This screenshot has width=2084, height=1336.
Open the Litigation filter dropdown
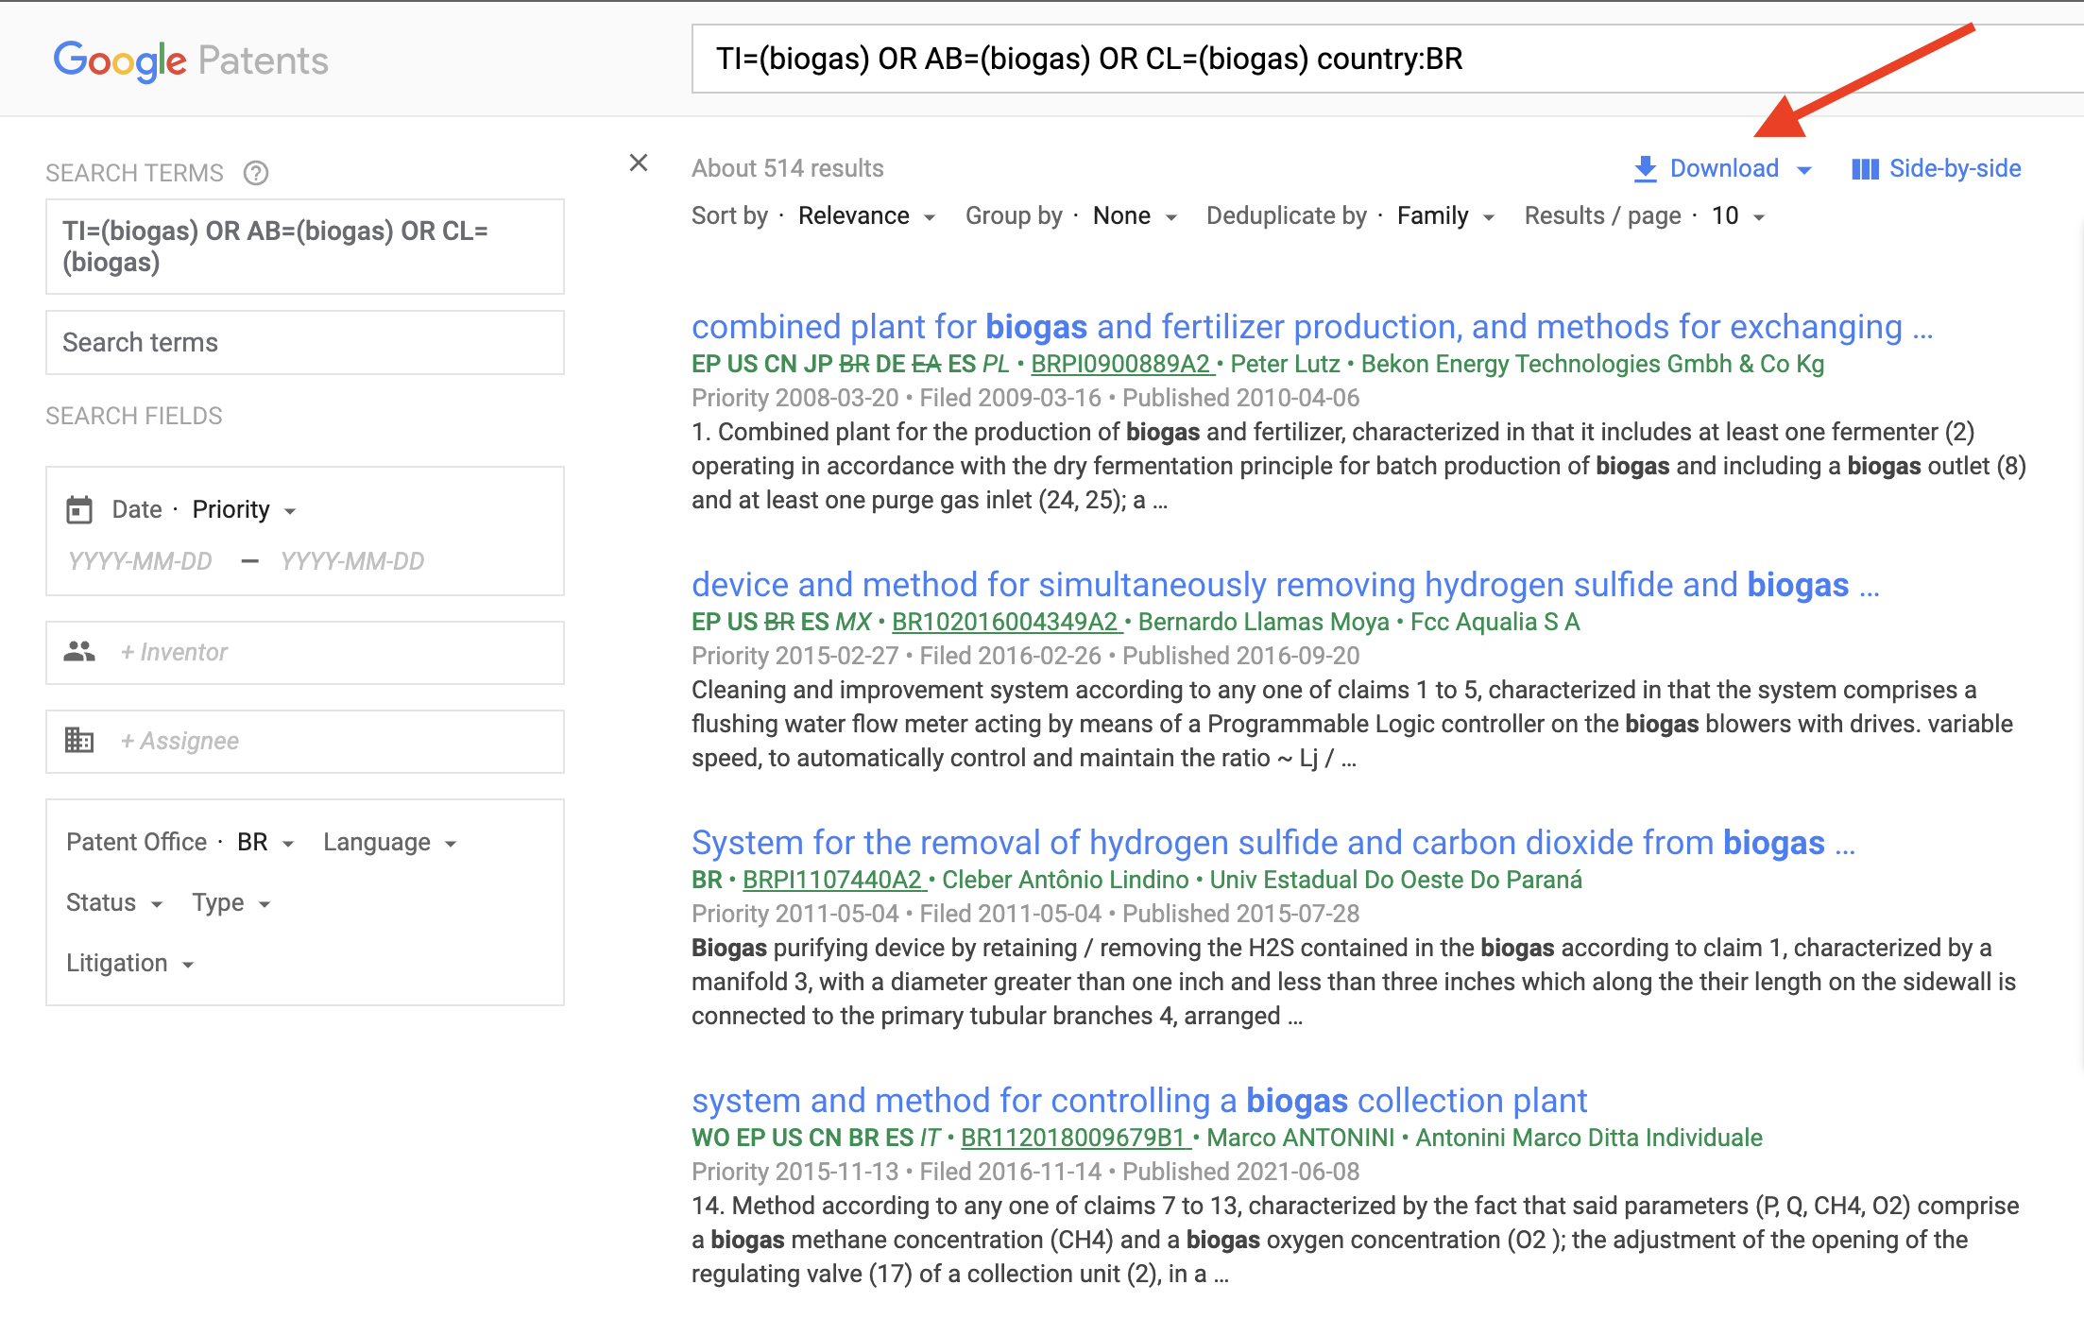129,964
